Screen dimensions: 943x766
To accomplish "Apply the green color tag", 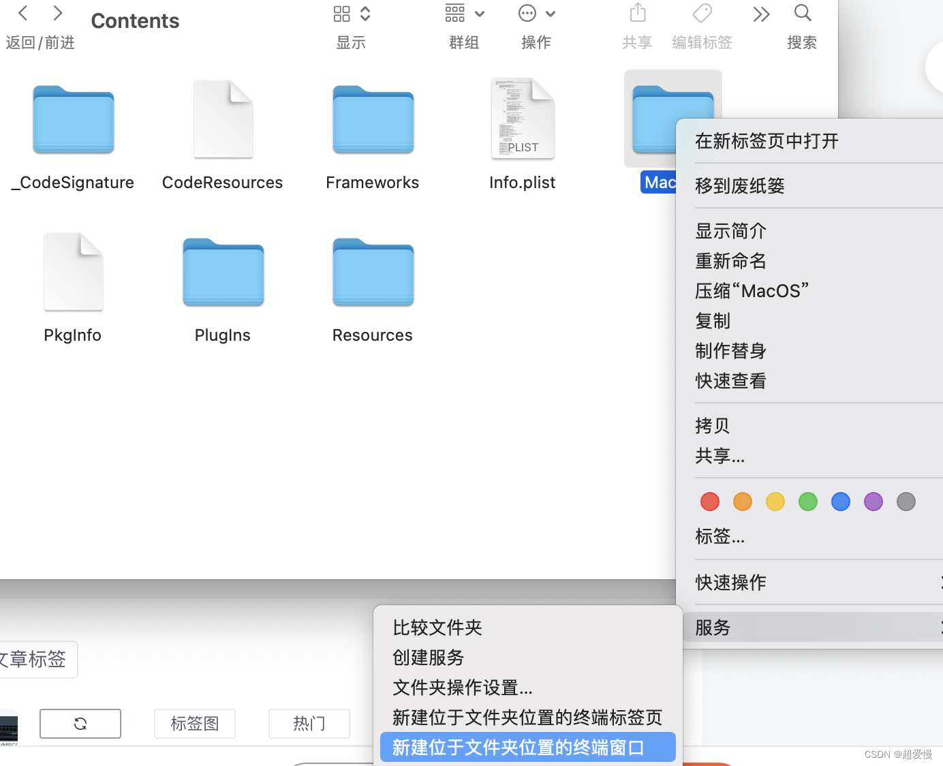I will (808, 502).
